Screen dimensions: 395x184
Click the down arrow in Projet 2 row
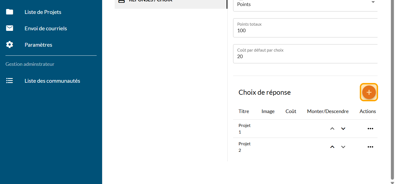[343, 147]
